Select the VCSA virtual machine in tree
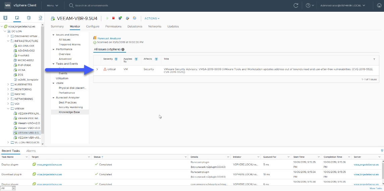The height and width of the screenshot is (191, 384). click(21, 70)
